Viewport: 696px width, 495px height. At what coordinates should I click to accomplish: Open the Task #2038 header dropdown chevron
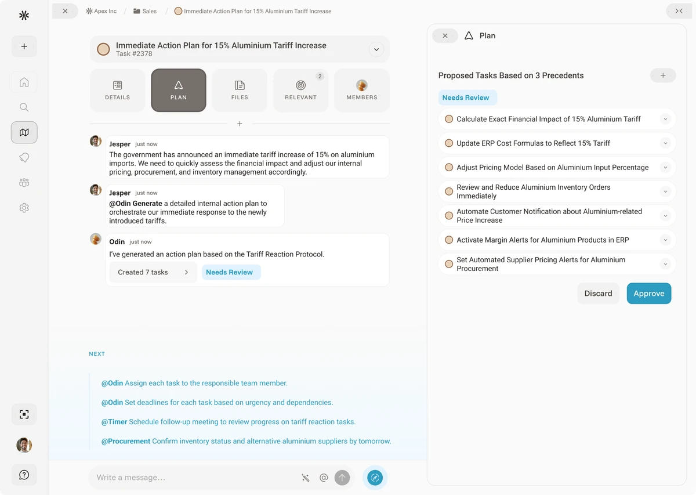[x=376, y=49]
